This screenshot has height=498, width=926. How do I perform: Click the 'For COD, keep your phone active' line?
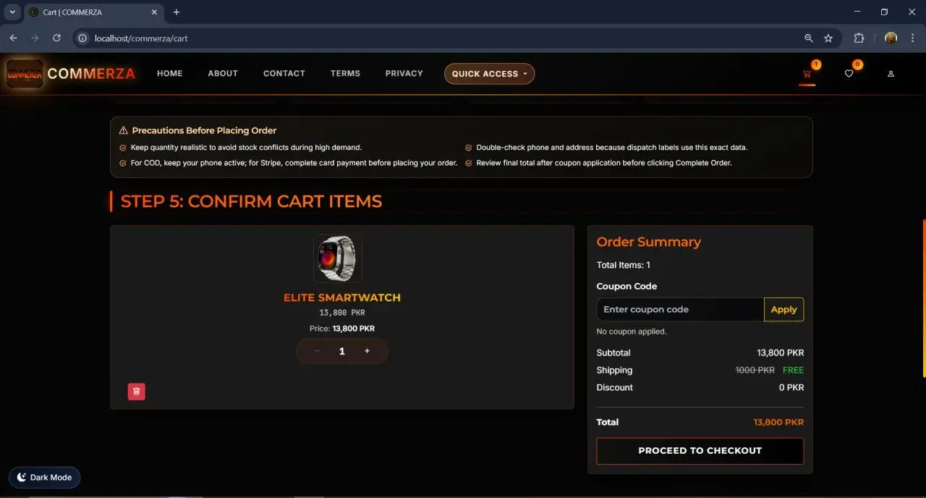(x=294, y=164)
